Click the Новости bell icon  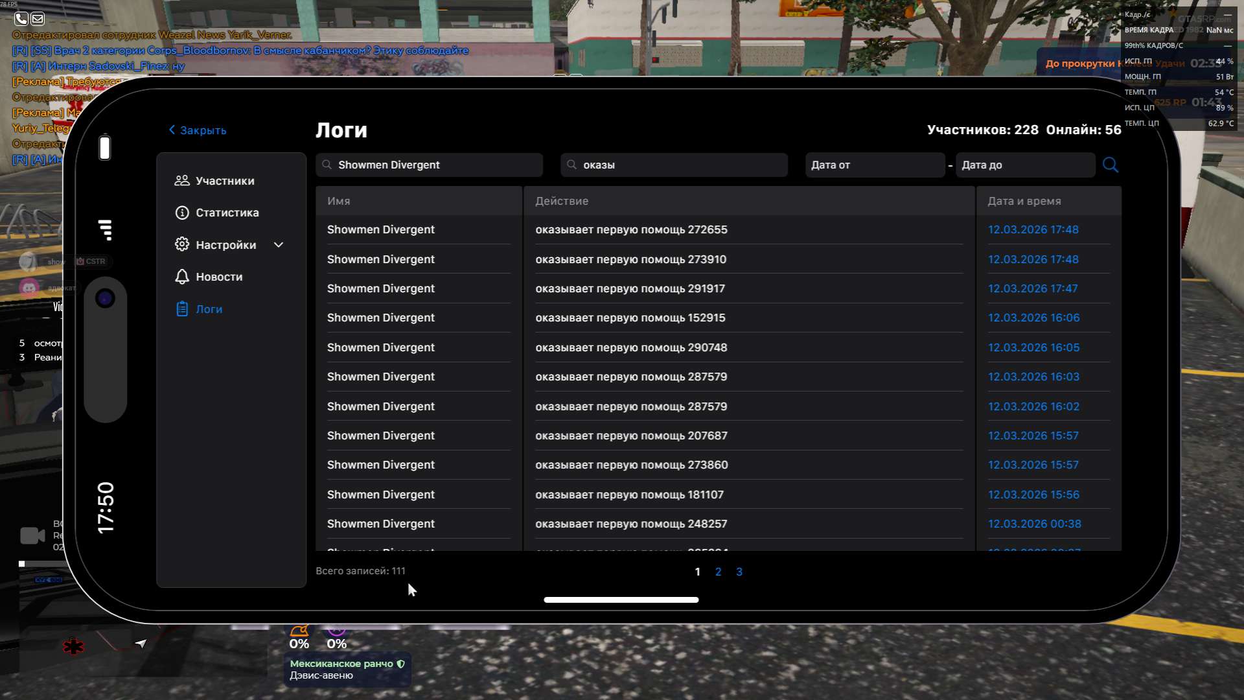coord(182,277)
